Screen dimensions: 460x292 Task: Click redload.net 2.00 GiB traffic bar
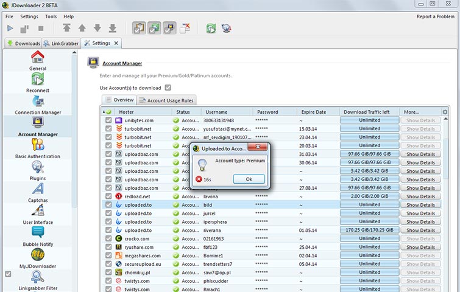pos(369,196)
